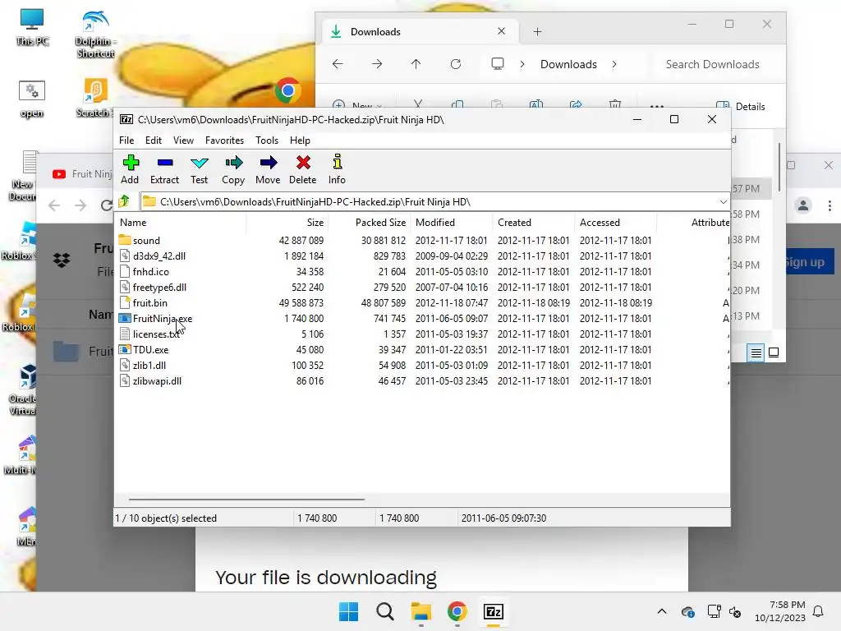Open File Explorer from the taskbar

[x=421, y=611]
